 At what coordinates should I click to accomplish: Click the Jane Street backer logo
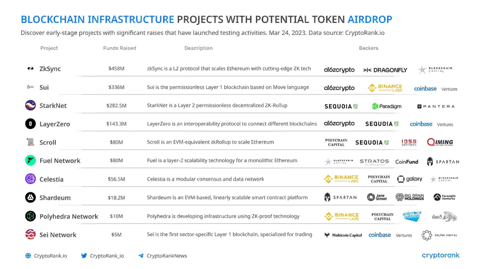377,197
